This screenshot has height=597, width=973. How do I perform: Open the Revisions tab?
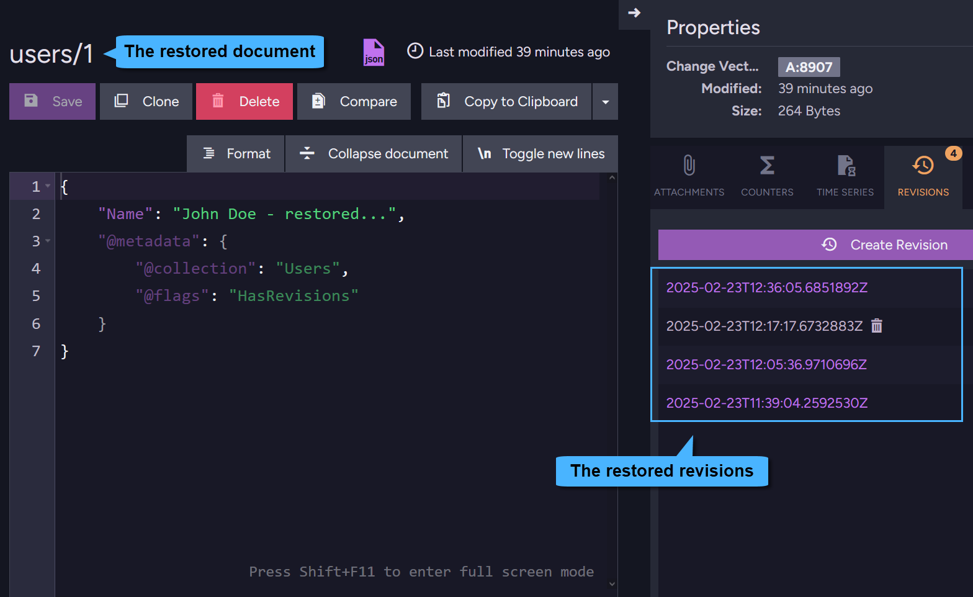(923, 177)
